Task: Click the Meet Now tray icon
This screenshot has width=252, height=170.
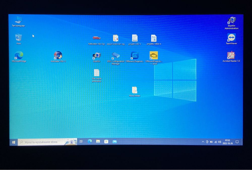Action: point(207,142)
